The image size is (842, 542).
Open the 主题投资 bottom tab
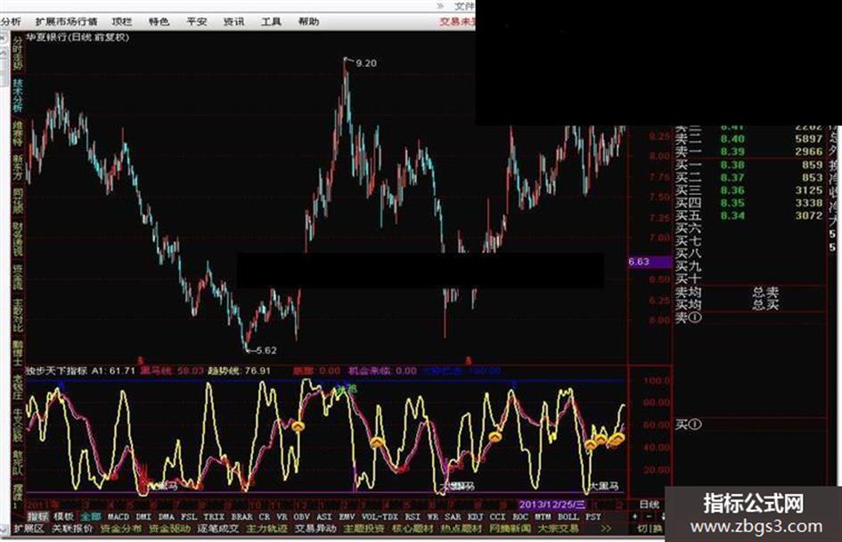[x=364, y=529]
